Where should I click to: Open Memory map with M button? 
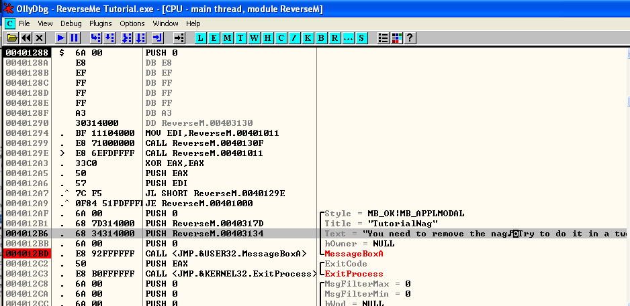click(x=228, y=38)
